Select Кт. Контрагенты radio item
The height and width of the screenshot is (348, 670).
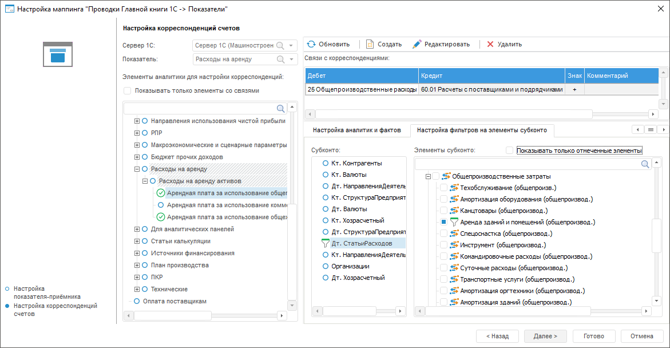pyautogui.click(x=326, y=163)
